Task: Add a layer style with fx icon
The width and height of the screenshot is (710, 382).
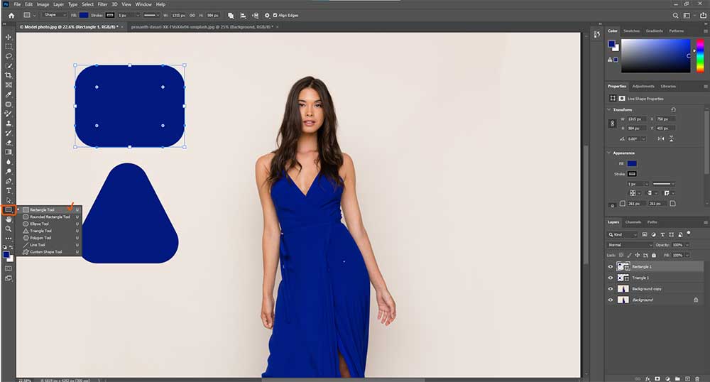Action: coord(648,378)
